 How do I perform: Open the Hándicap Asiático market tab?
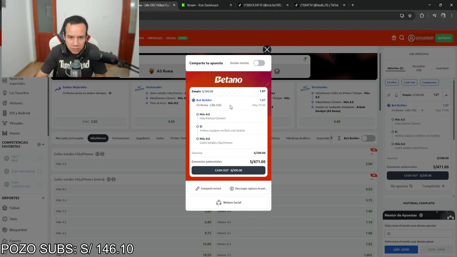coord(298,138)
